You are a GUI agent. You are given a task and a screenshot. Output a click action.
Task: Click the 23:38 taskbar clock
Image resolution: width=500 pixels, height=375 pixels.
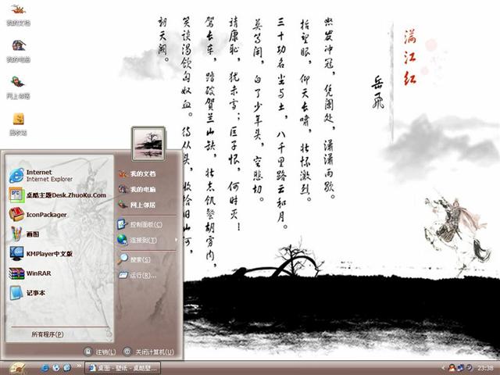[x=485, y=368]
